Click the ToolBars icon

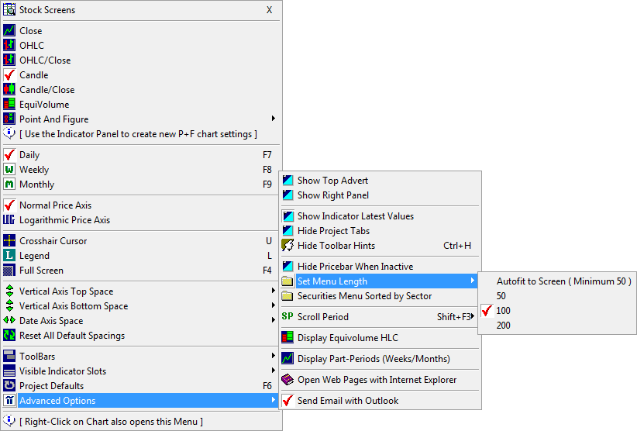click(x=9, y=357)
